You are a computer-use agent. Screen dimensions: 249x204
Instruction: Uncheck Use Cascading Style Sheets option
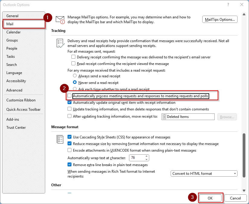(x=69, y=137)
